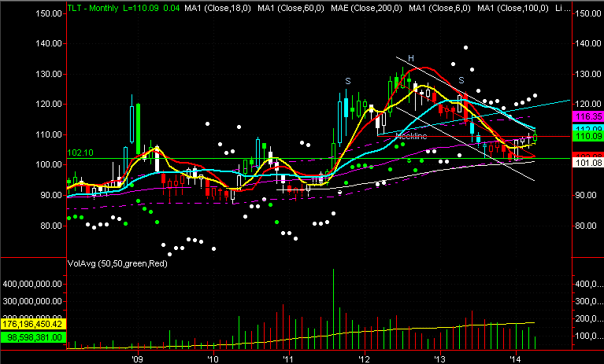Click the green 102.10 support level label
The image size is (604, 364).
click(x=80, y=153)
